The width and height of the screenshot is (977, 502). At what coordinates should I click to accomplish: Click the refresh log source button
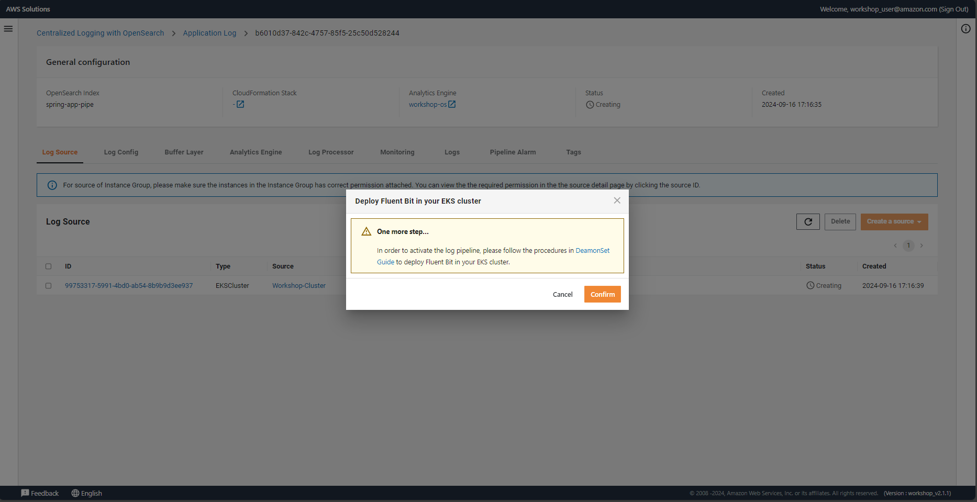click(x=808, y=222)
